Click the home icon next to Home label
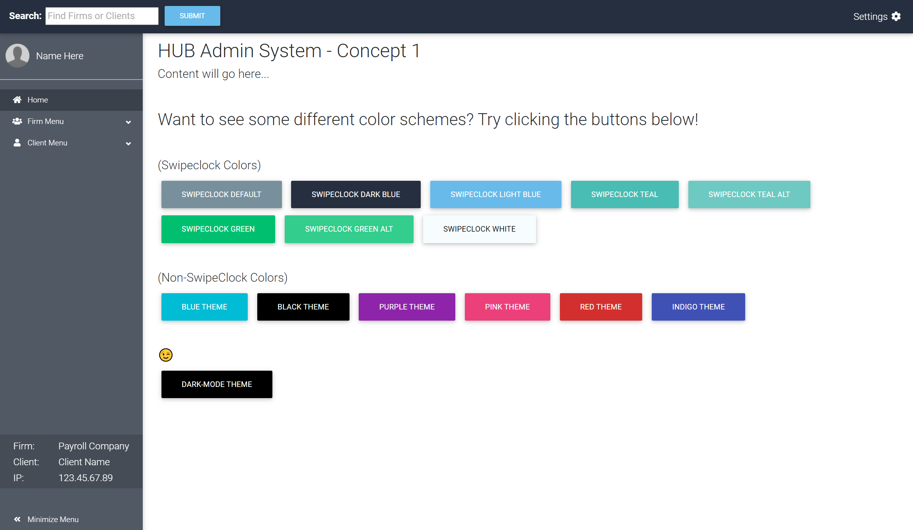 click(x=17, y=100)
